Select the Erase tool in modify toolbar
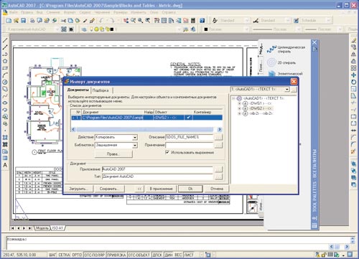Screen dimensions: 359x259 (353, 40)
